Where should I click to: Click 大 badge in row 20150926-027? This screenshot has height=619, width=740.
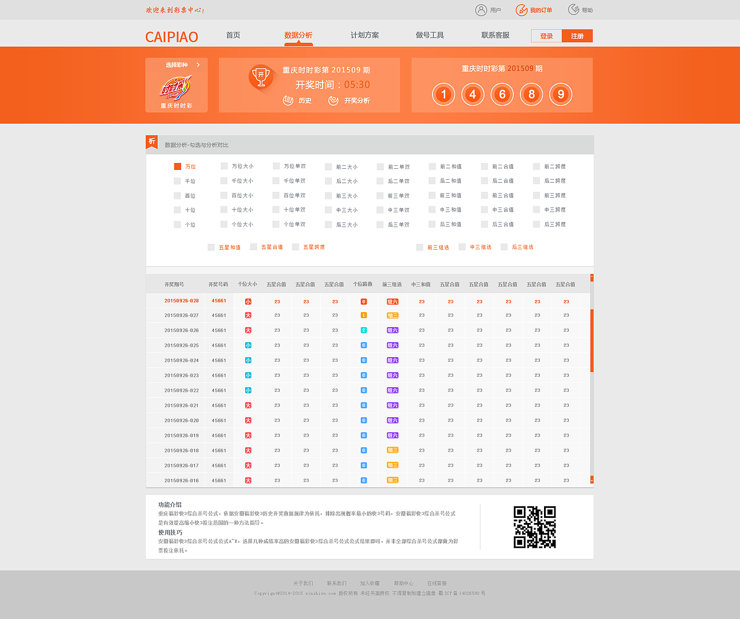click(x=248, y=316)
